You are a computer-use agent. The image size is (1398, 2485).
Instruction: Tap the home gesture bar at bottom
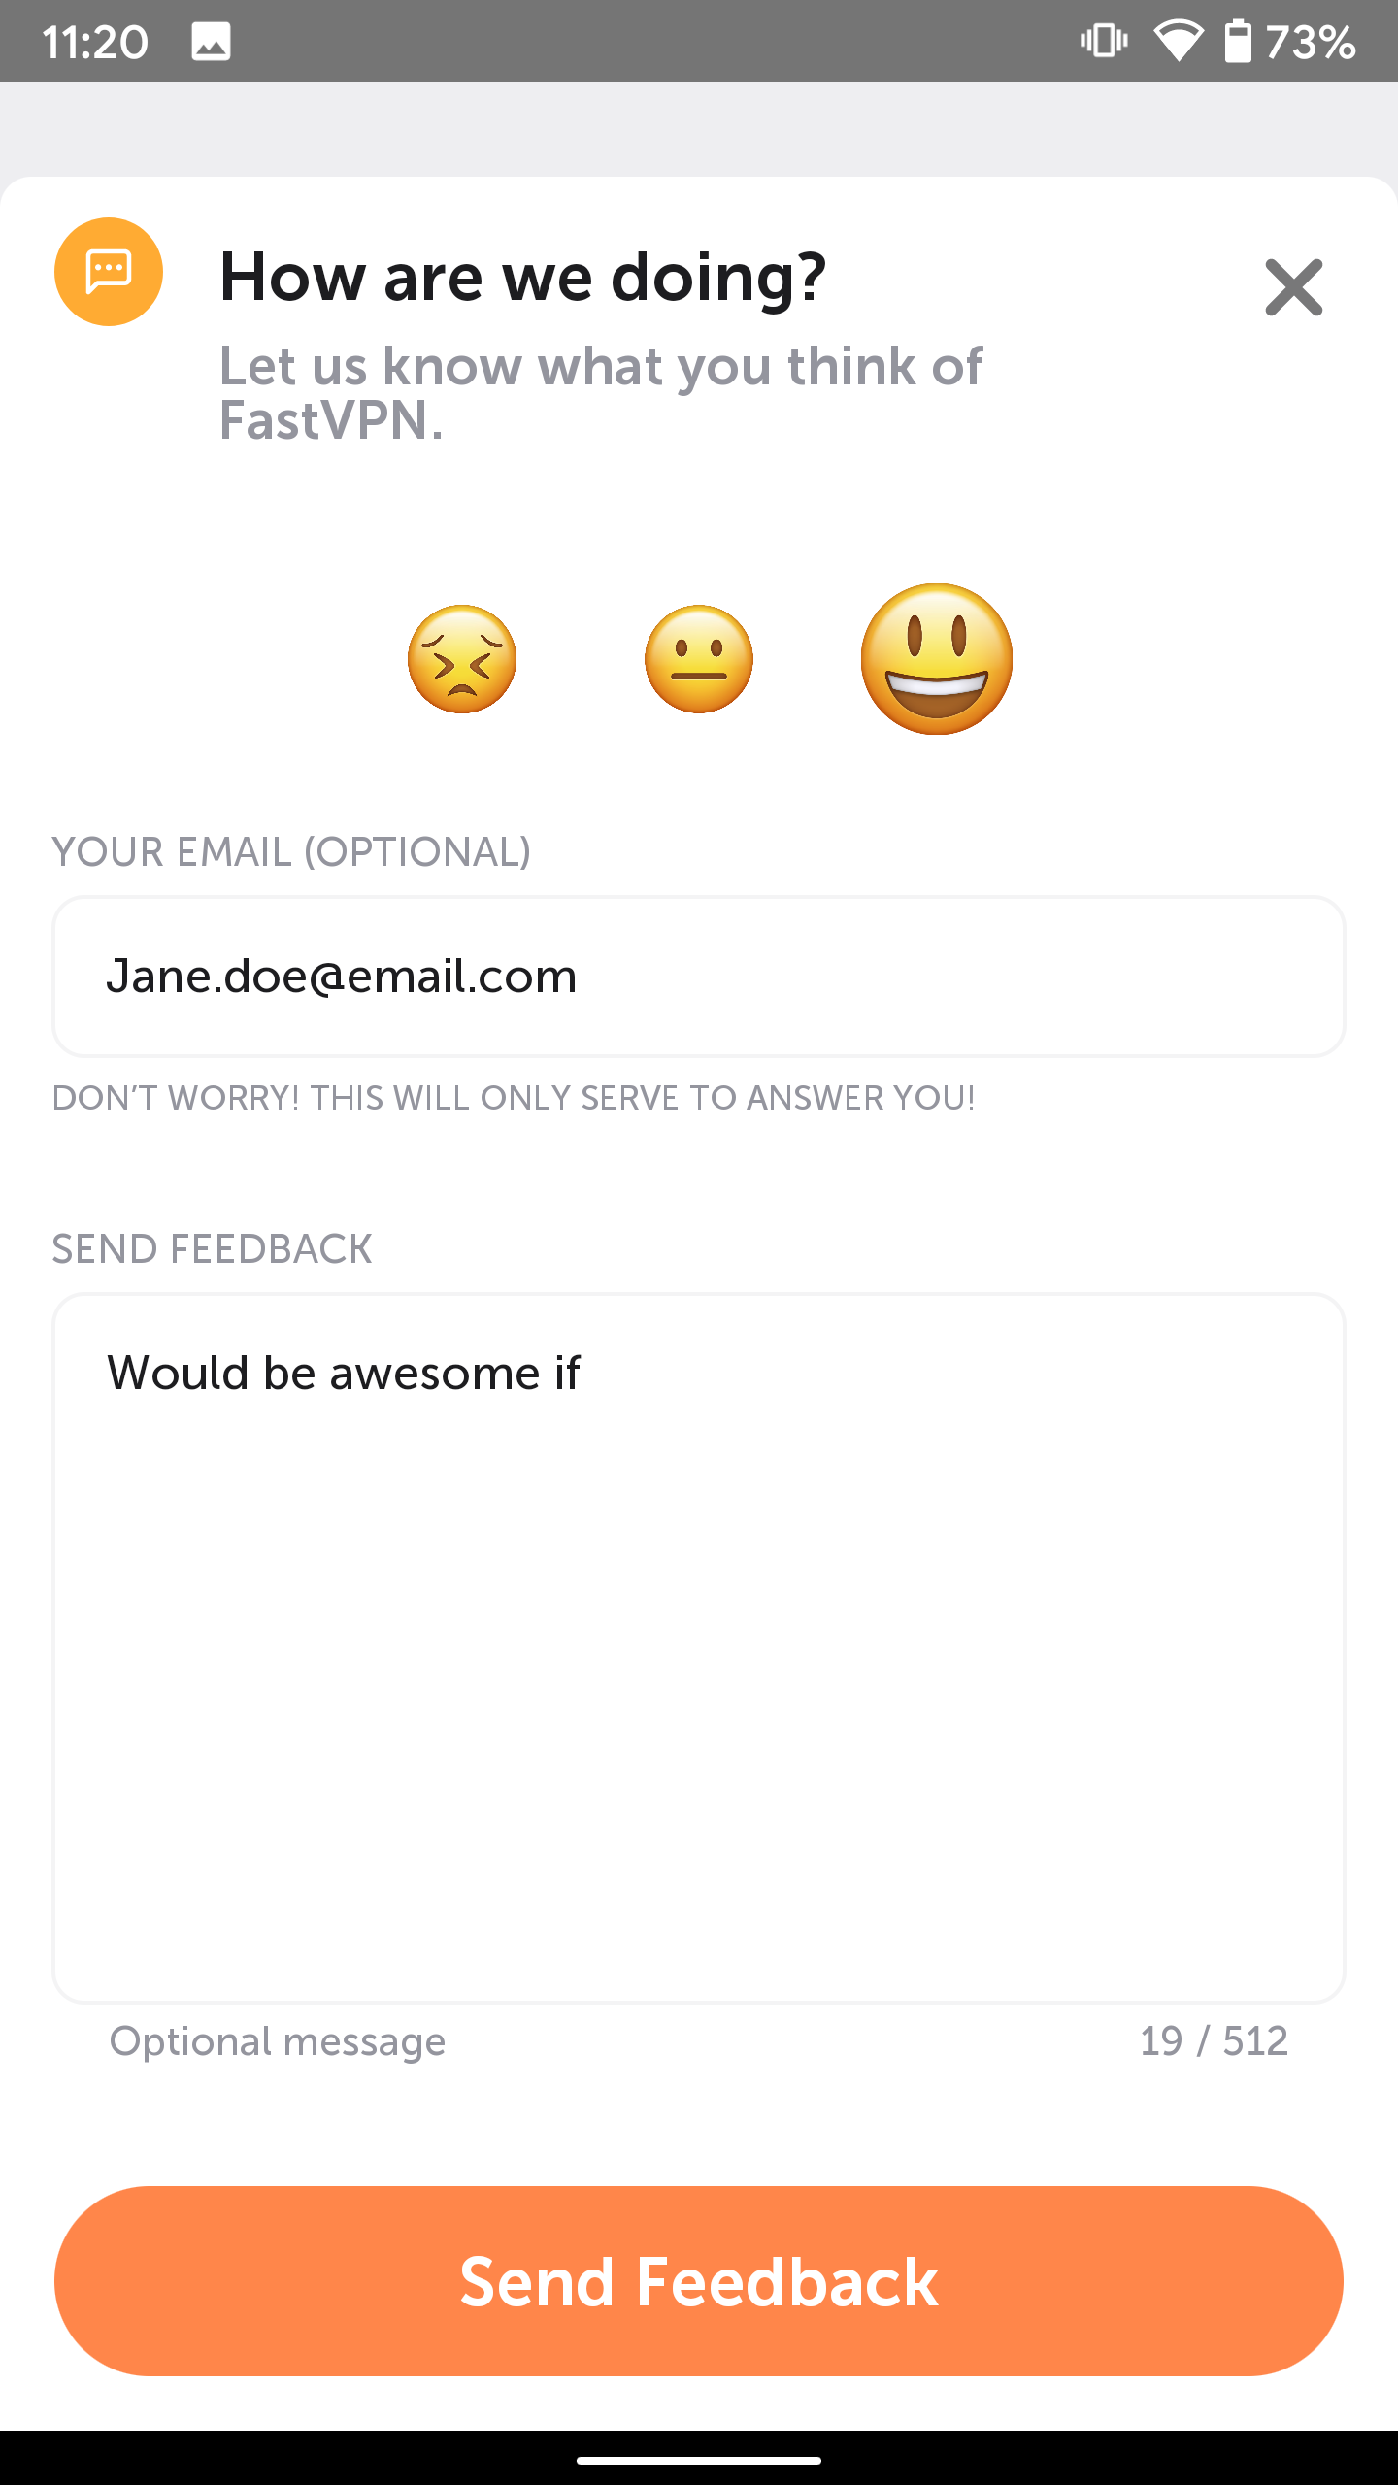pos(699,2461)
